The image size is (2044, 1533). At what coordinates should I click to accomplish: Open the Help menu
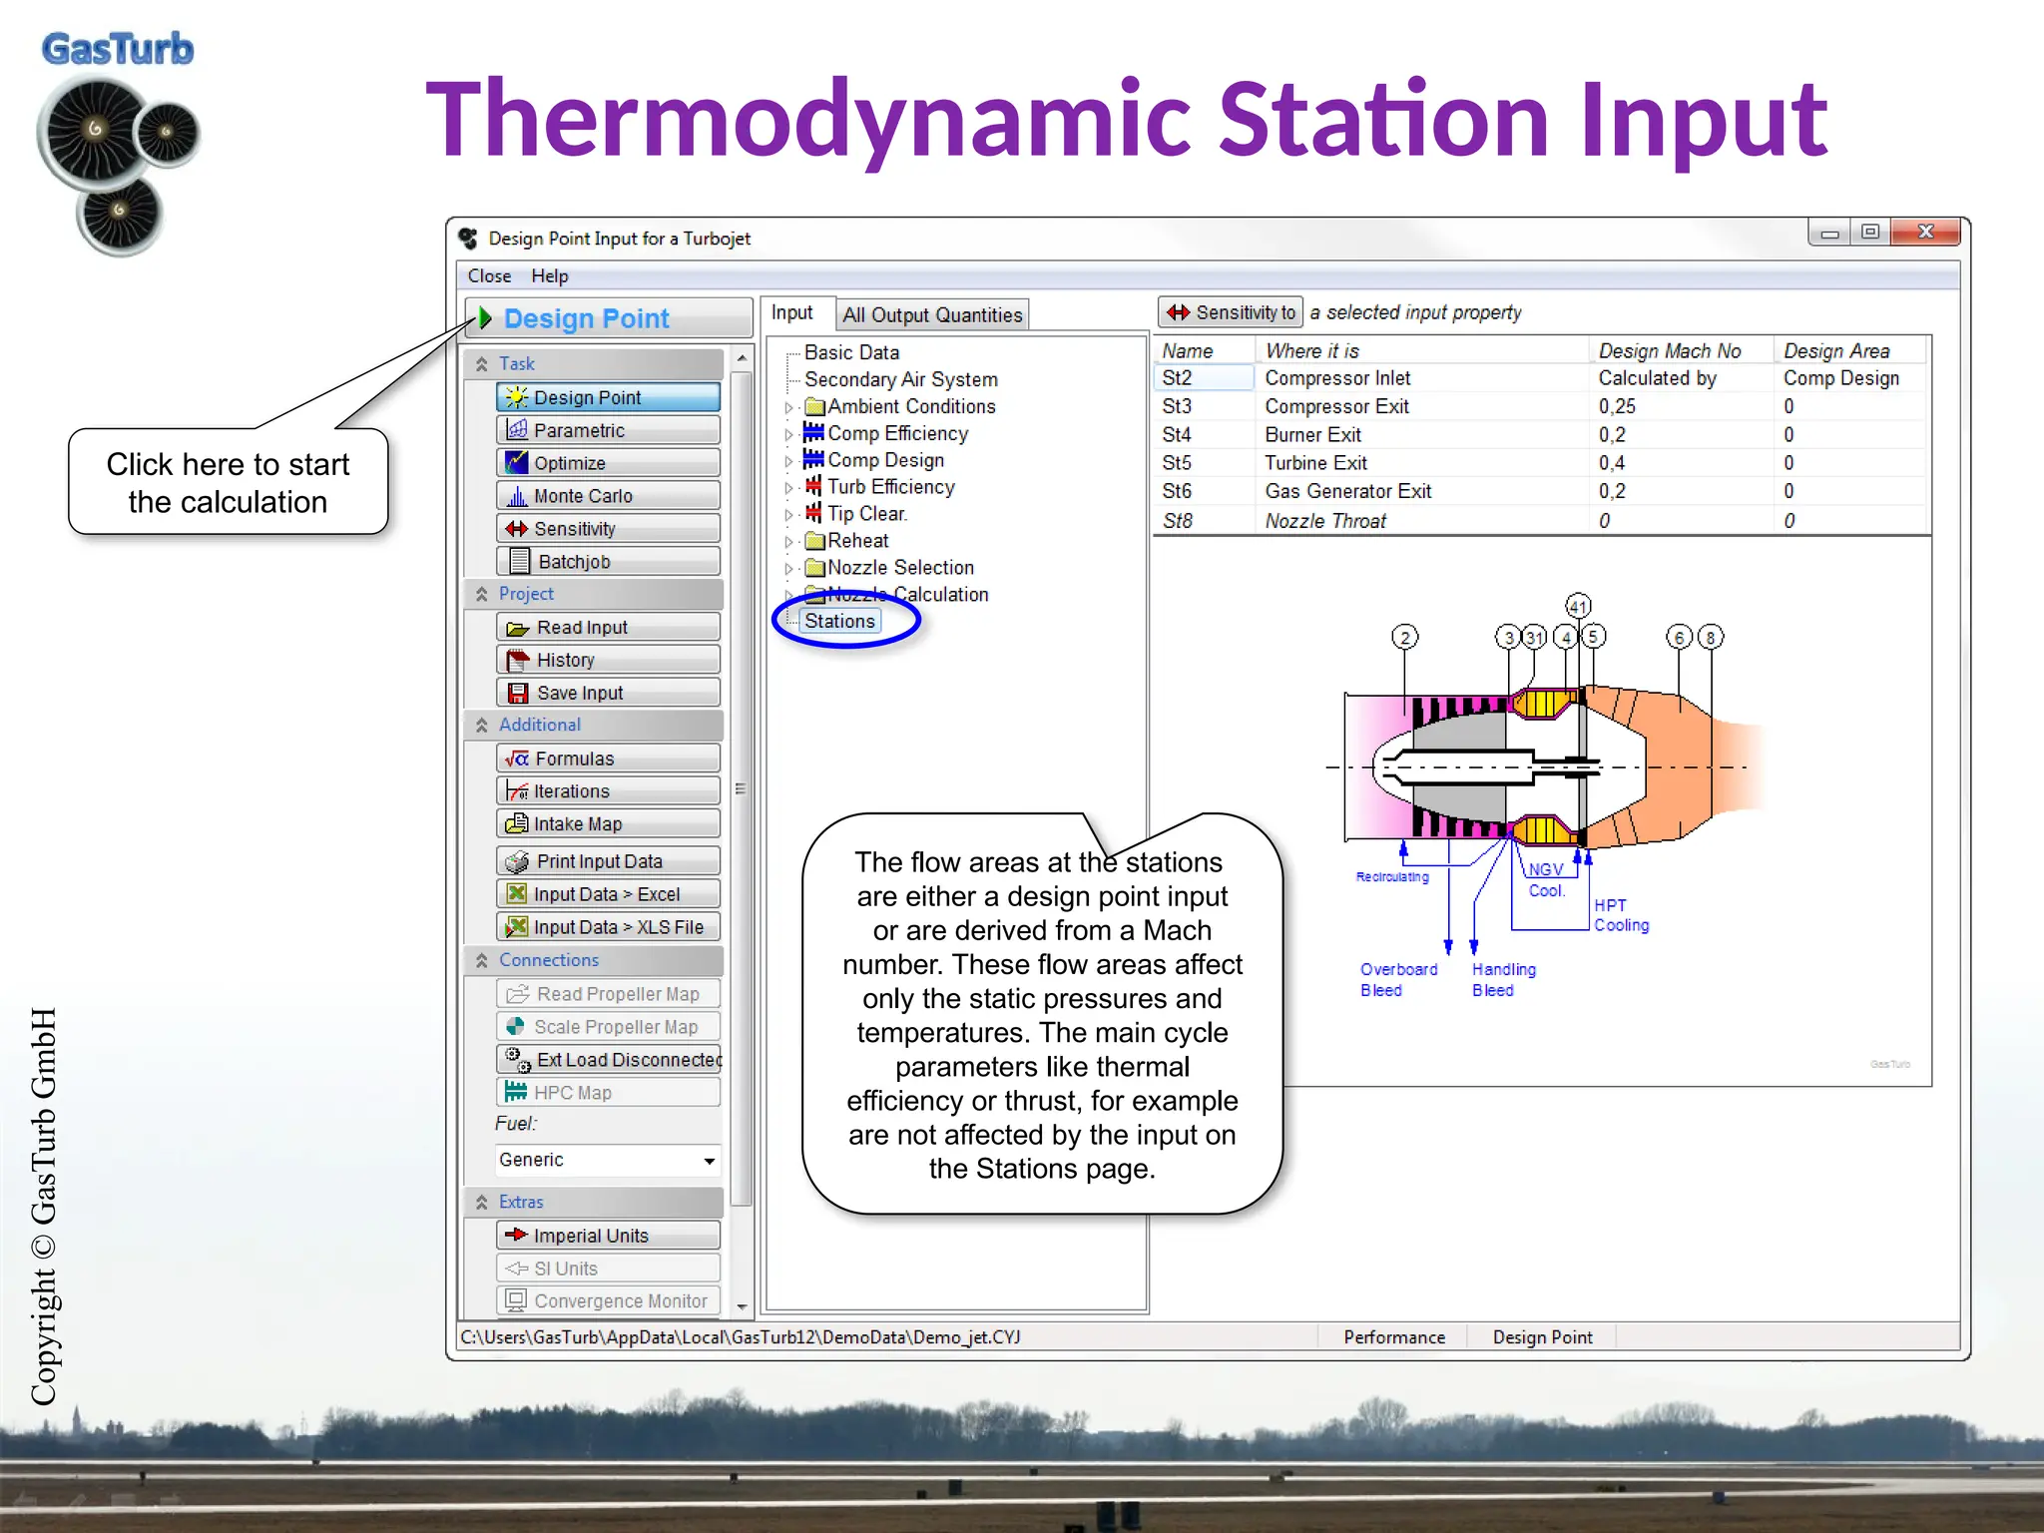(549, 276)
